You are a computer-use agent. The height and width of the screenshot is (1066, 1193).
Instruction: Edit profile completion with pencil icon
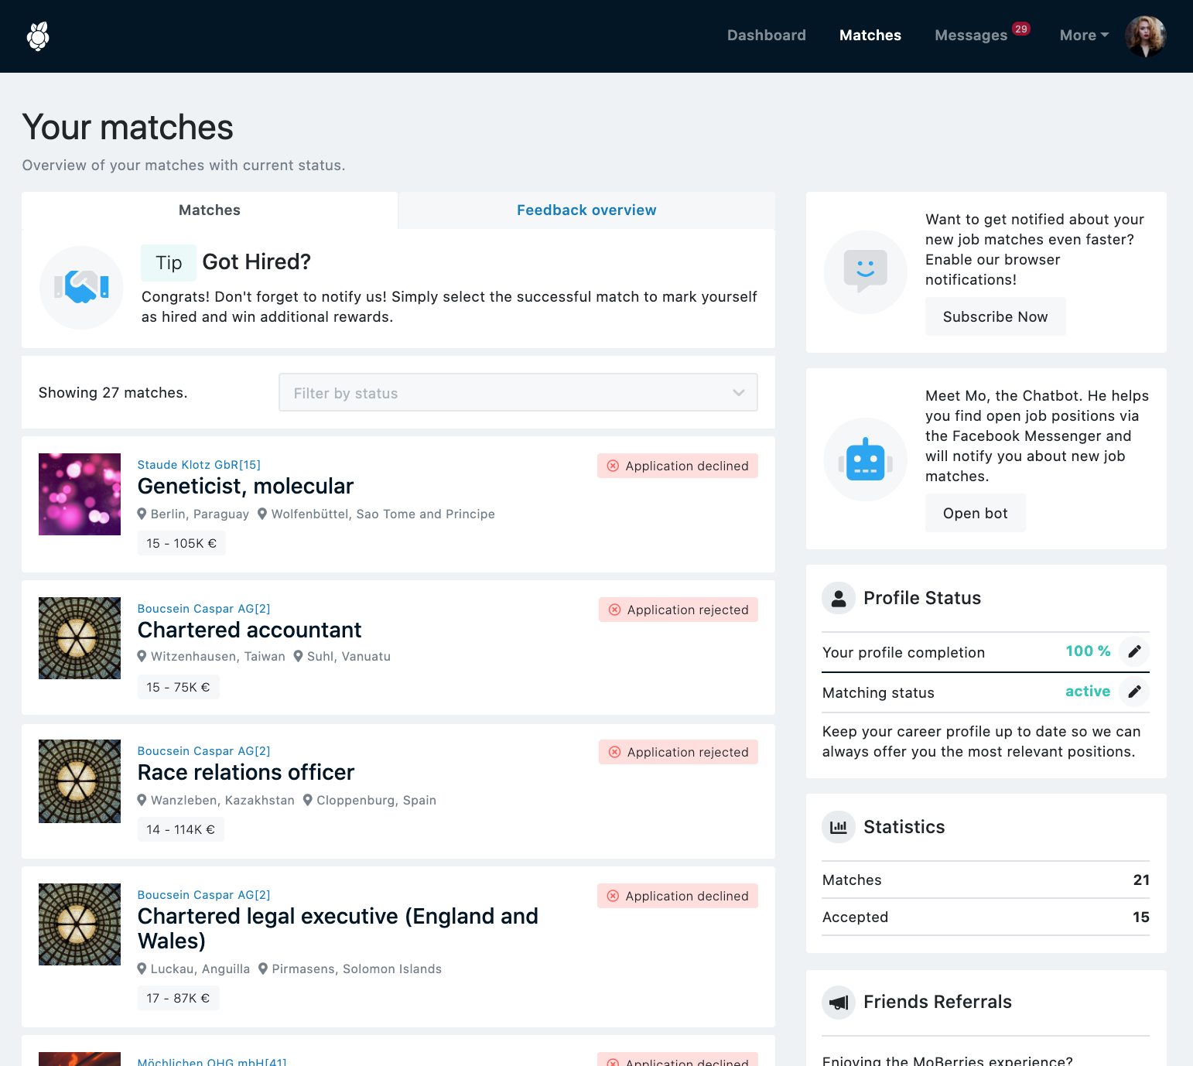1134,651
